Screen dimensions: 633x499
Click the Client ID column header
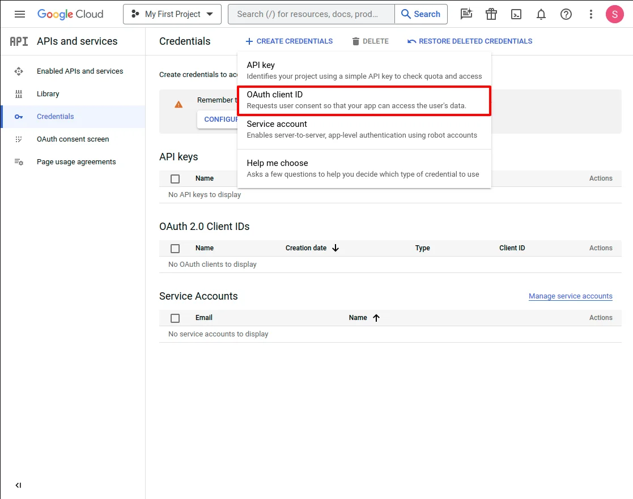[512, 248]
